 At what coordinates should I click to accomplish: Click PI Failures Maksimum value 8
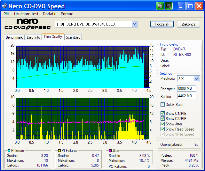coord(98,160)
